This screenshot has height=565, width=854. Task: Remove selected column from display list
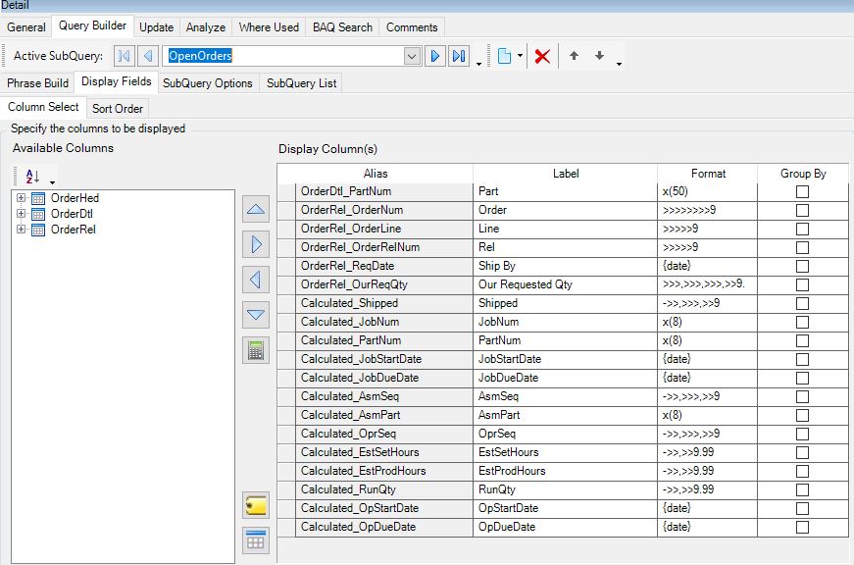pyautogui.click(x=256, y=280)
